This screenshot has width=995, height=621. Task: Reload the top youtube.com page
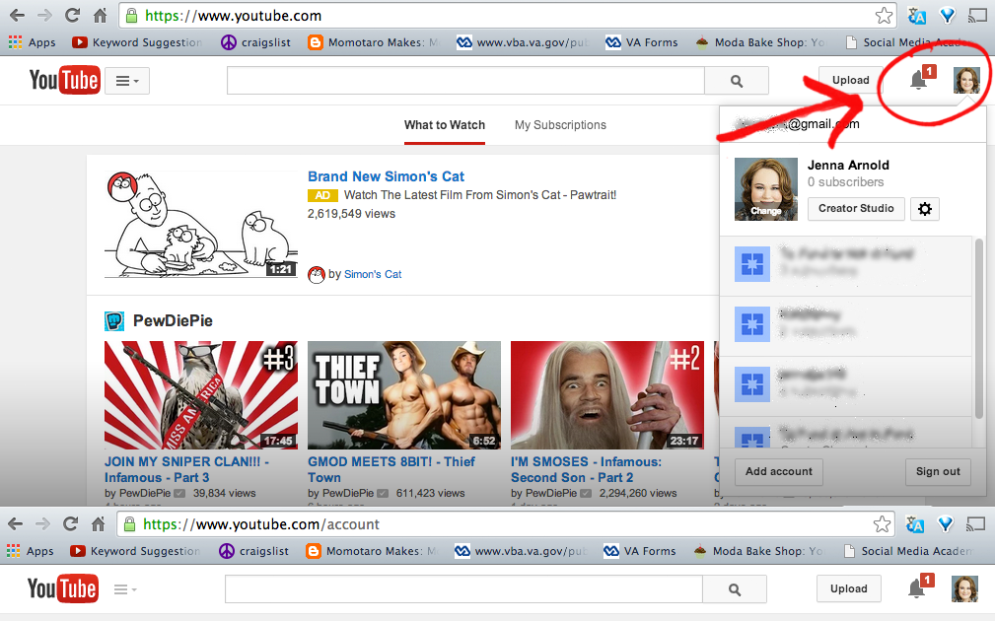coord(72,15)
